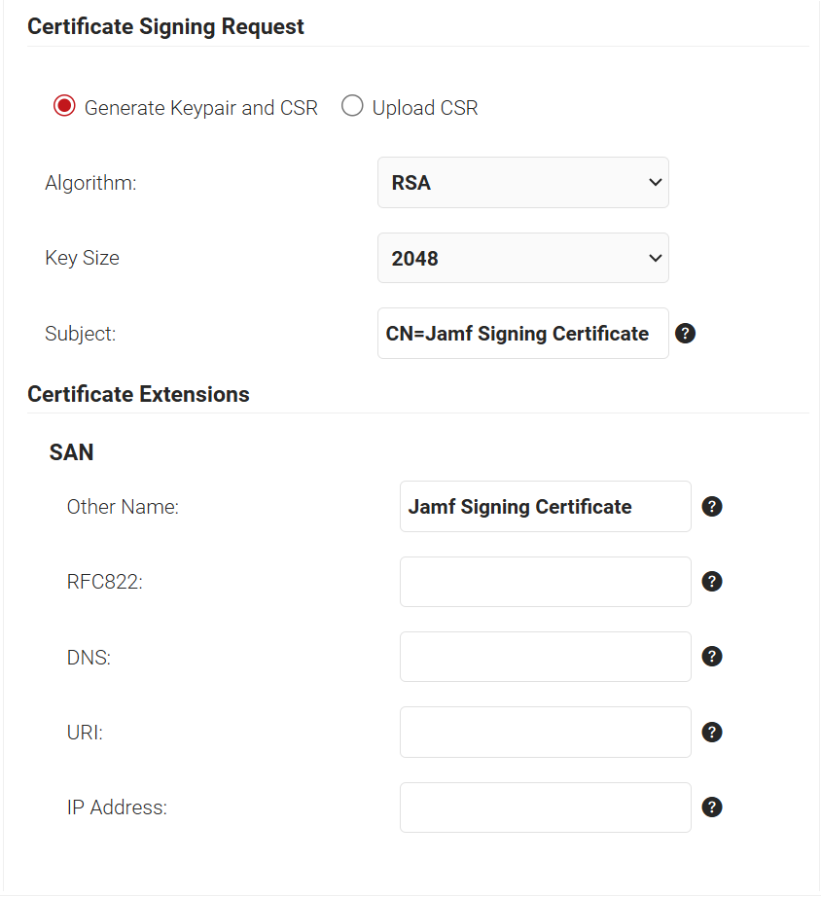The image size is (821, 897).
Task: Click the DNS field help icon
Action: [x=712, y=657]
